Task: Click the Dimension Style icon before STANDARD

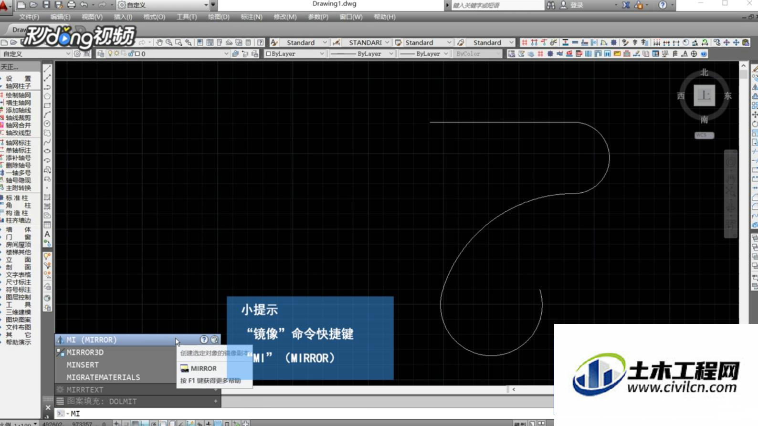Action: tap(337, 42)
